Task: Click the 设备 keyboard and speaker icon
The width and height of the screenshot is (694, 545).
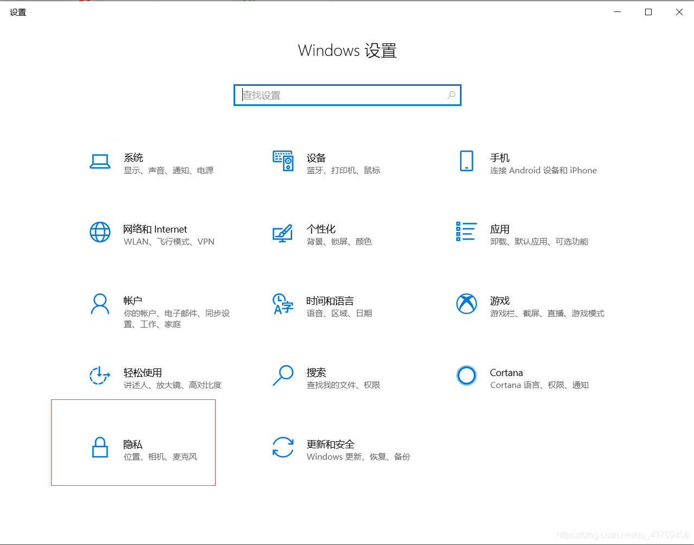Action: 283,161
